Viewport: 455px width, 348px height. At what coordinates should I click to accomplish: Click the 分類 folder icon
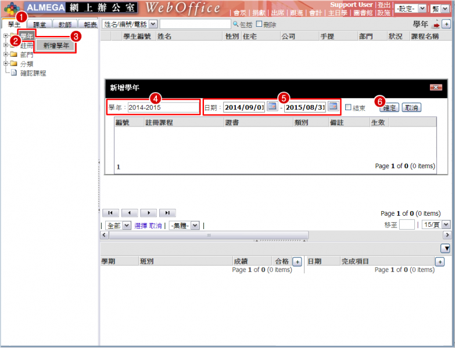tap(13, 64)
